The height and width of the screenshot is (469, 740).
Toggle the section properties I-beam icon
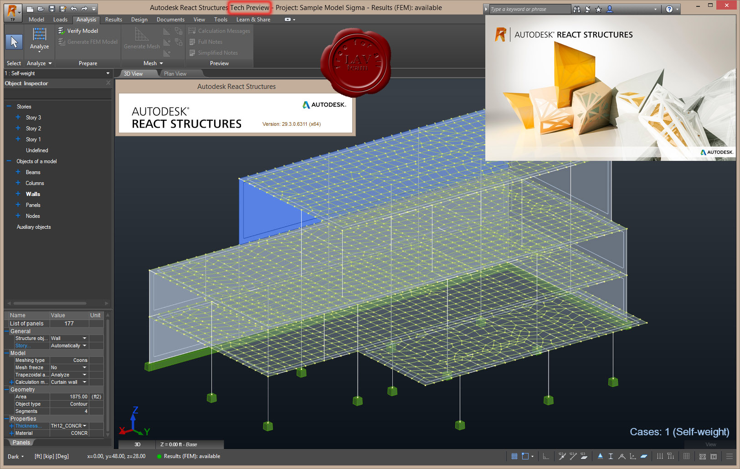(611, 456)
